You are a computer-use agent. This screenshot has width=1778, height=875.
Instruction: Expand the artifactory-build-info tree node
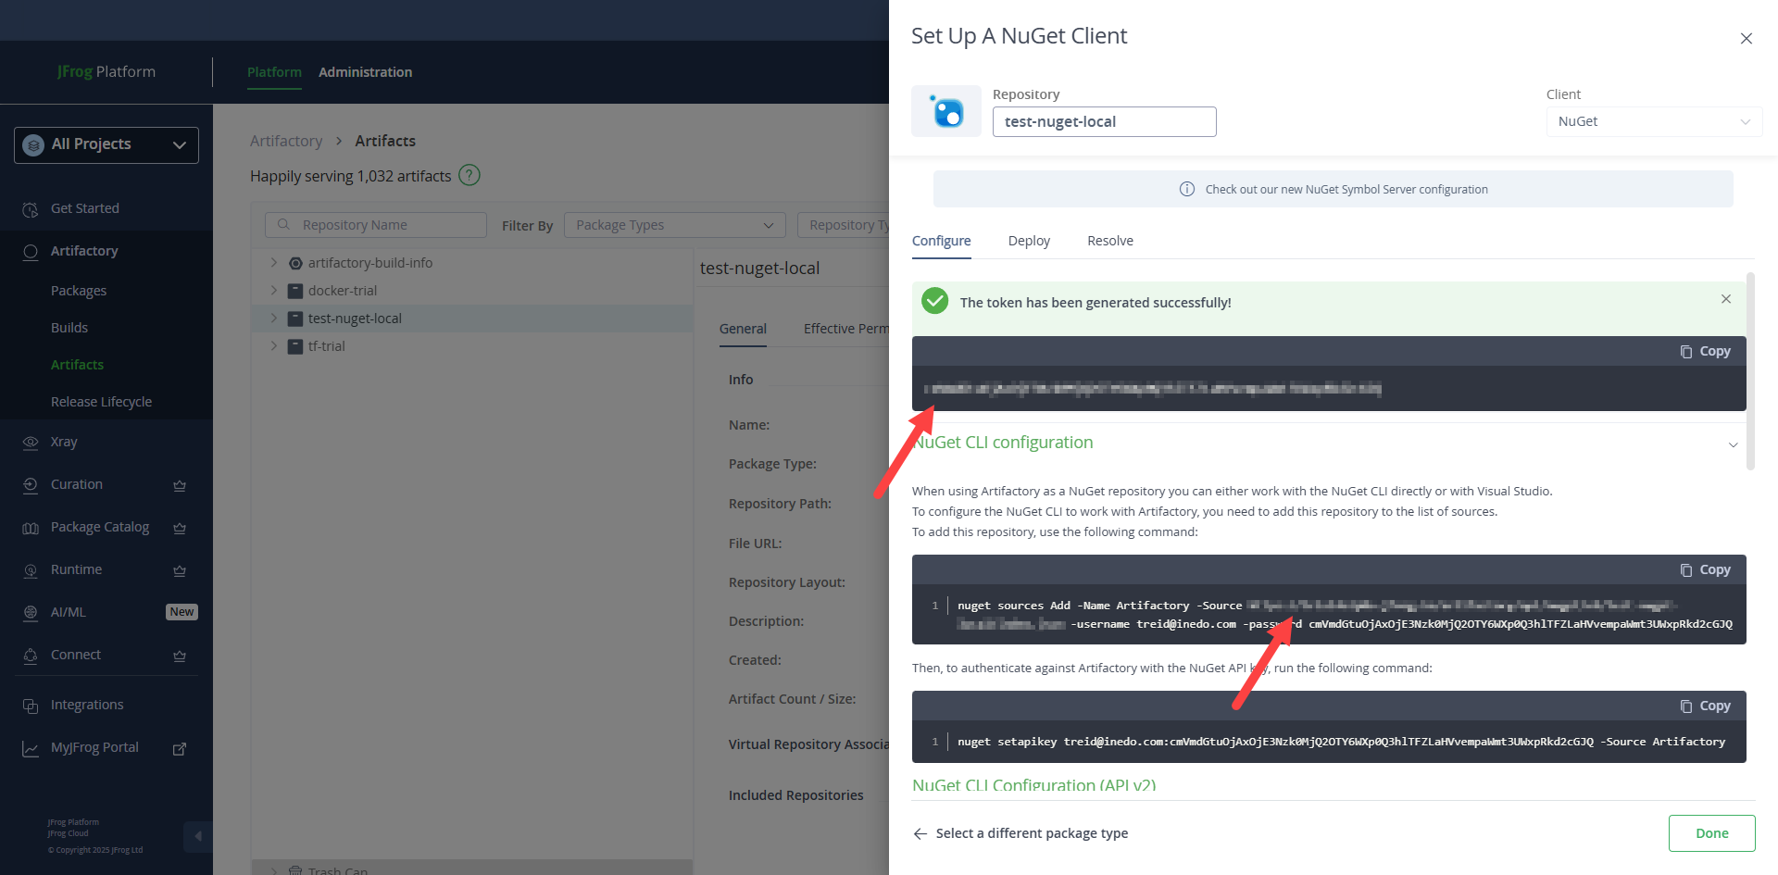pyautogui.click(x=273, y=263)
